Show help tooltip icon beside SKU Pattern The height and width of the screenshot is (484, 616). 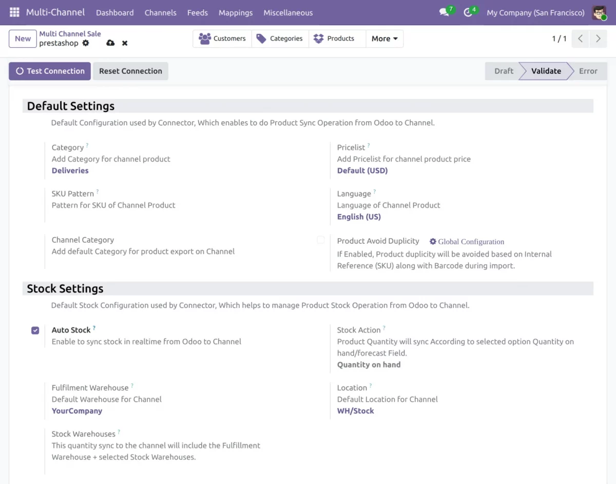(98, 191)
